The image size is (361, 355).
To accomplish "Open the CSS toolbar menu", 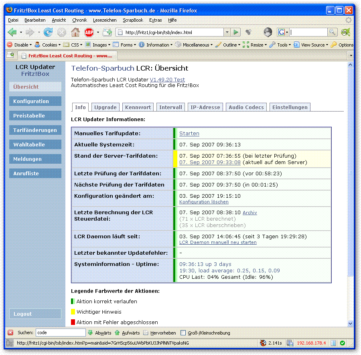I will [x=73, y=45].
